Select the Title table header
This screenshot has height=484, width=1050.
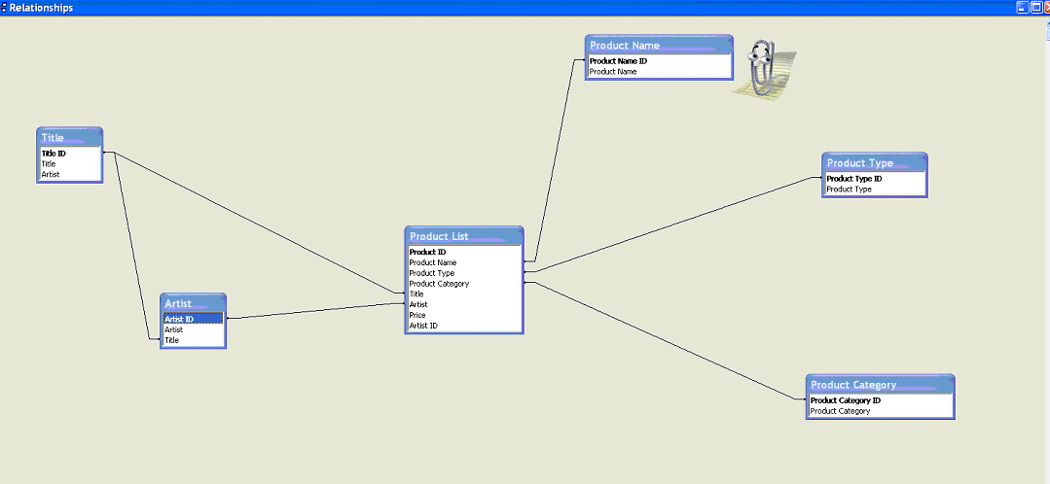pyautogui.click(x=70, y=137)
